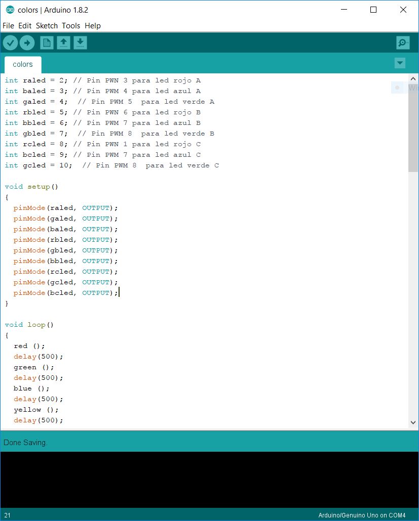Click the comment 'Pin PWM 5 para led verde A'
419x521 pixels.
[x=146, y=102]
